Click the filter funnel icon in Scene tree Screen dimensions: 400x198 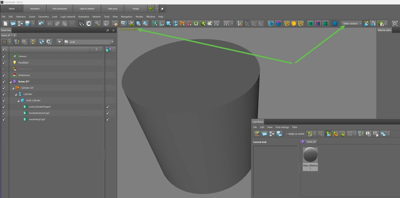(x=60, y=42)
